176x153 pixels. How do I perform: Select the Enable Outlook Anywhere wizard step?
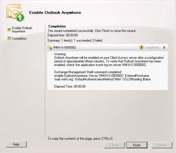coord(22,30)
